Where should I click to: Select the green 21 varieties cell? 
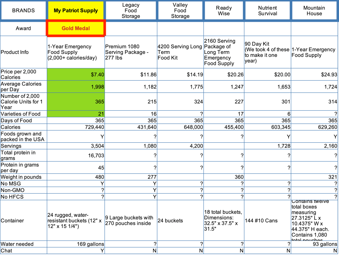click(x=76, y=114)
